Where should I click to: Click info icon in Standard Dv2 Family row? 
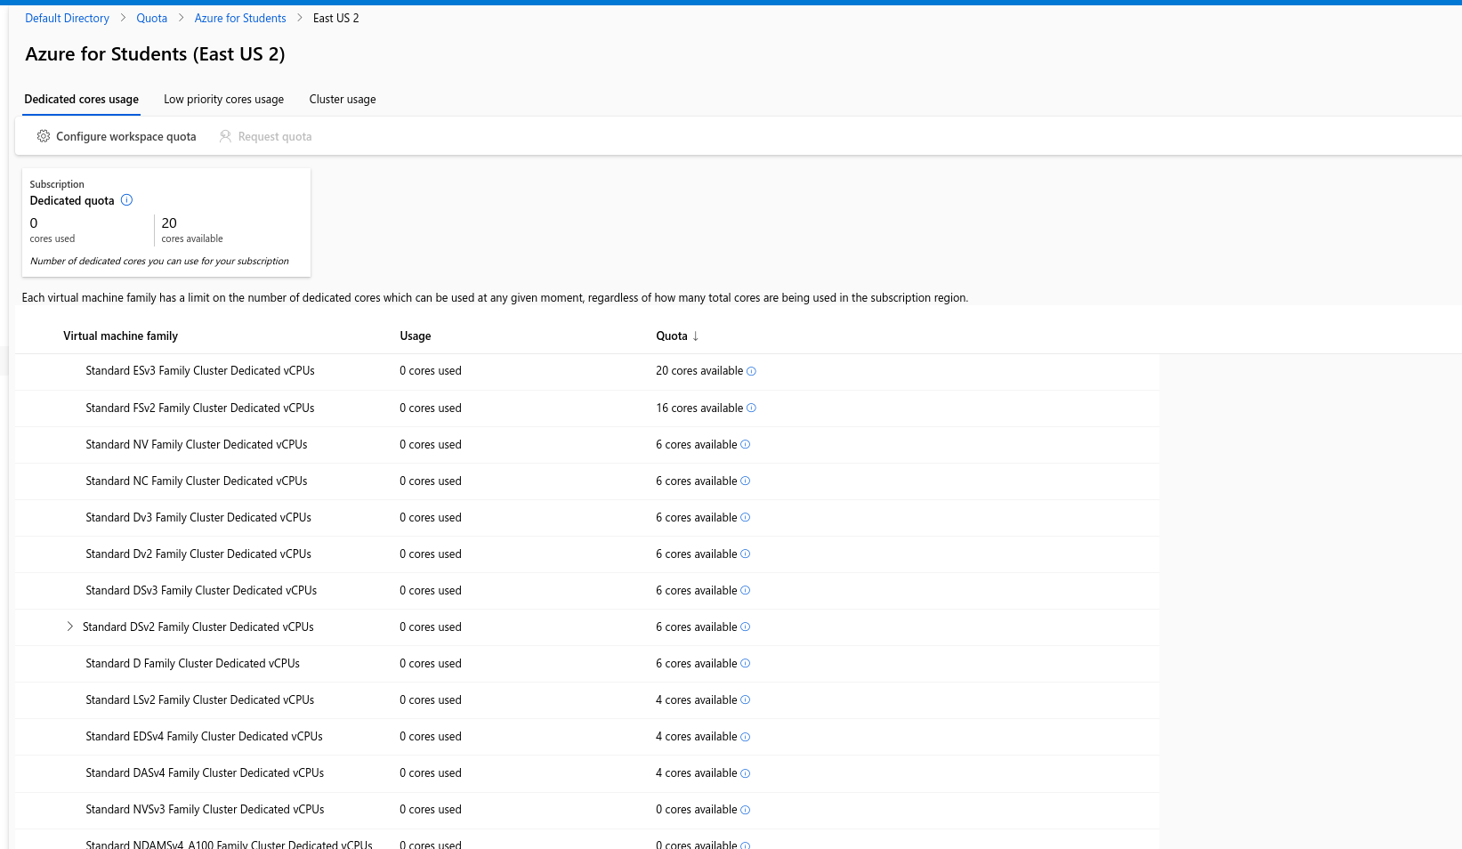(746, 554)
